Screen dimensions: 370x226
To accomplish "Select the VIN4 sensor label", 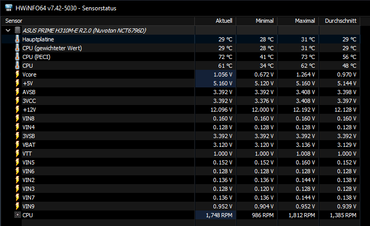I will (28, 127).
